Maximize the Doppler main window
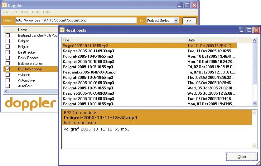The image size is (261, 166). point(187,5)
